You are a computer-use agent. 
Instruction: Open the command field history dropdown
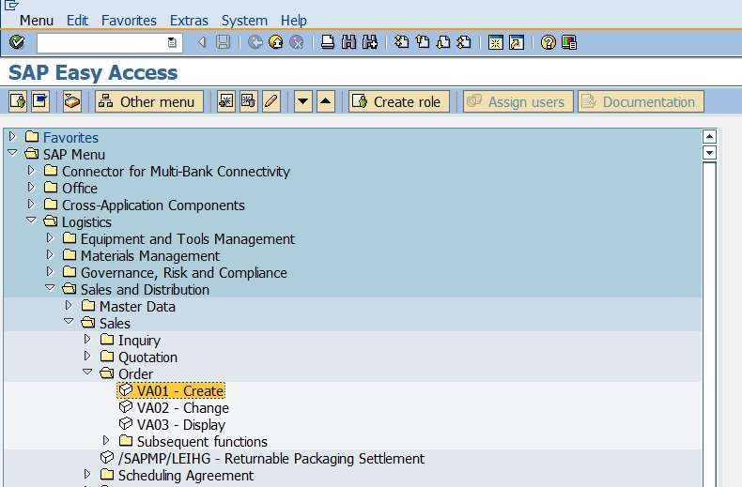point(172,42)
